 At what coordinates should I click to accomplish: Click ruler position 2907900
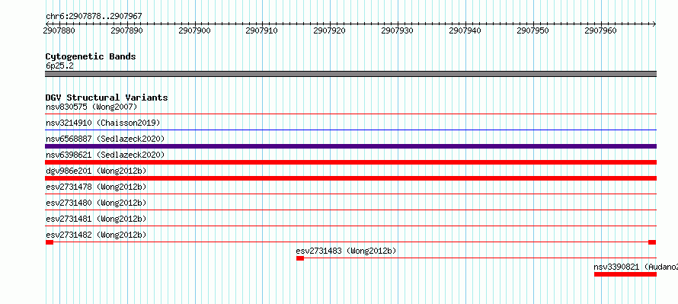click(194, 30)
